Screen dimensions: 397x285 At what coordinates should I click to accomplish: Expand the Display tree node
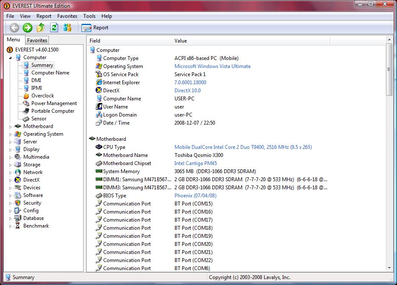point(10,150)
